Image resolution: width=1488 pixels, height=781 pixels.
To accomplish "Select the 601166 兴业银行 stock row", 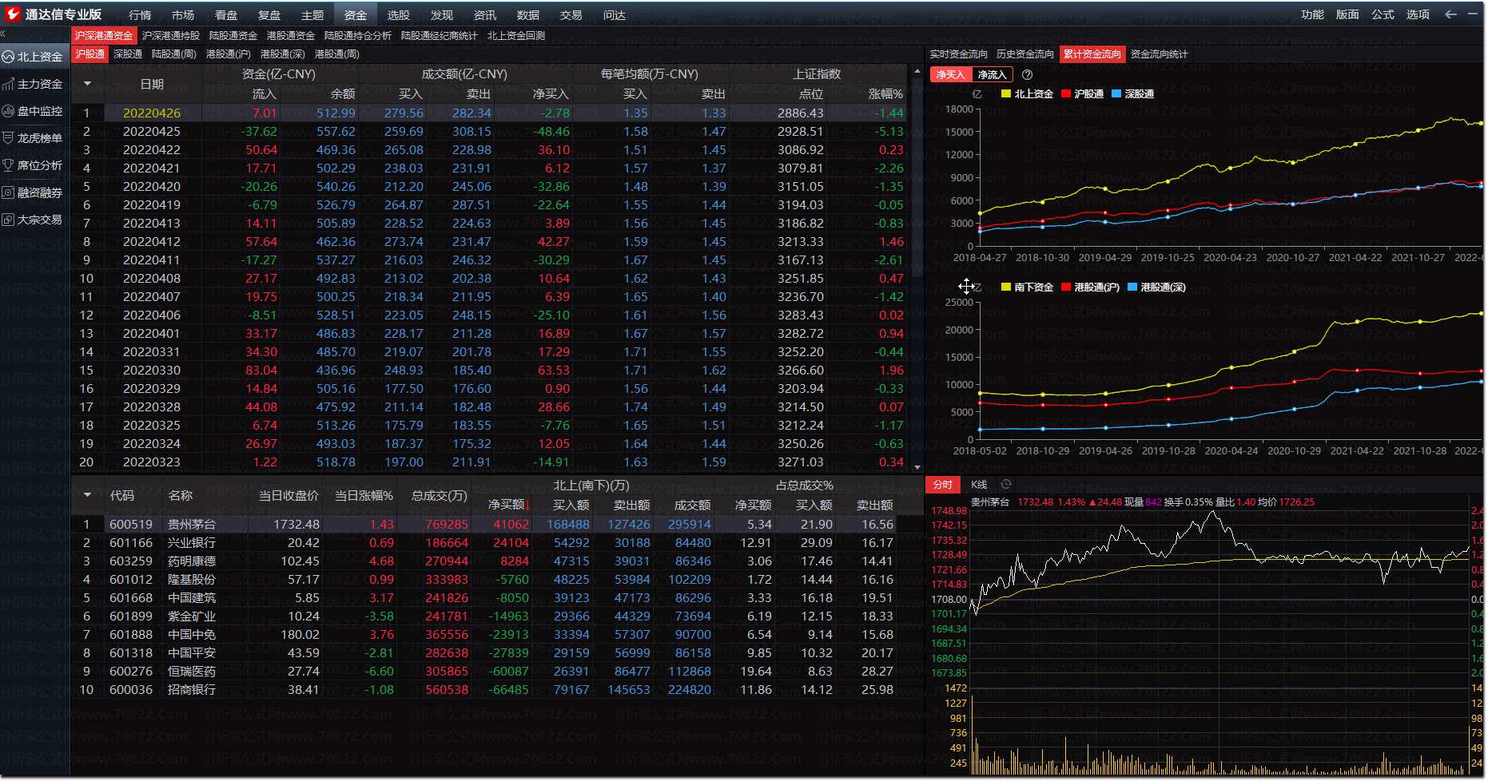I will coord(484,543).
